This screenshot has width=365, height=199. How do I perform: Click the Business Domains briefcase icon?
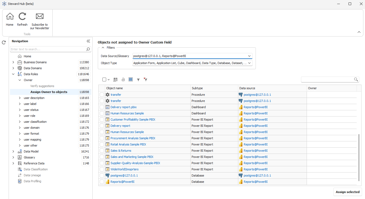(x=20, y=62)
